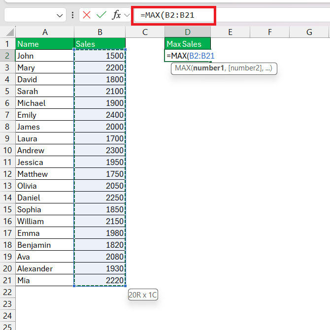
Task: Select column B header
Action: [x=100, y=32]
